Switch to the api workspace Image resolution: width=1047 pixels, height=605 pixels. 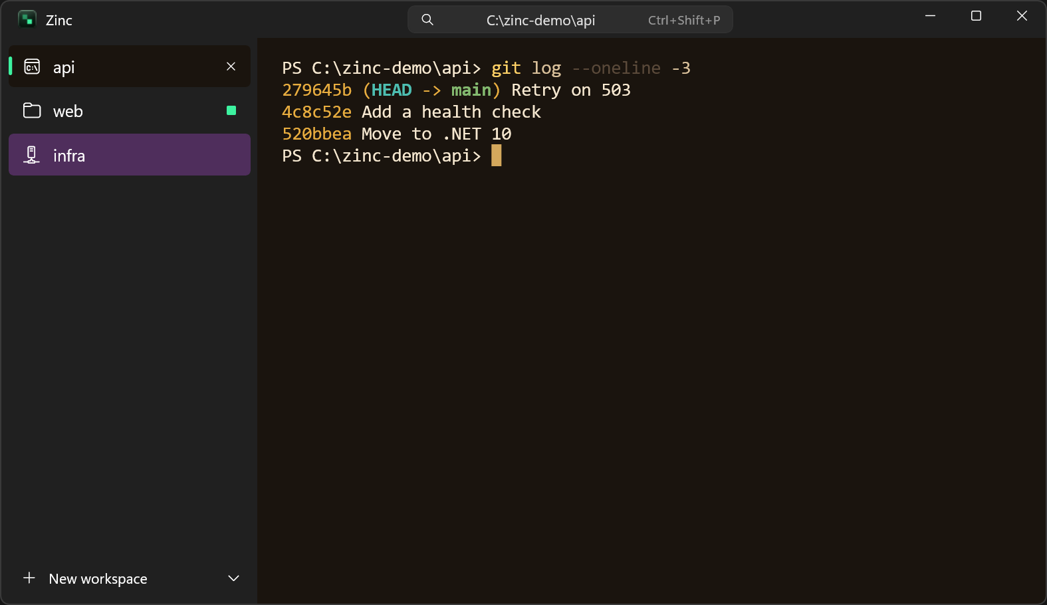click(130, 66)
